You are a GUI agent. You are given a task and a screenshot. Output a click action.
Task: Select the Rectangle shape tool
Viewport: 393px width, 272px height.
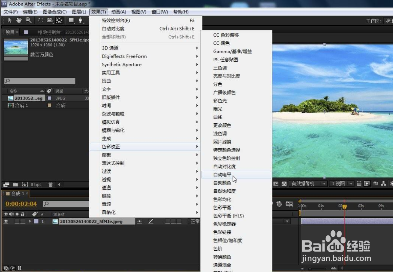pos(71,20)
